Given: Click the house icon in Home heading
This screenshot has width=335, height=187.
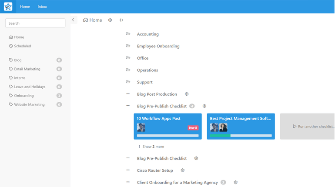Looking at the screenshot, I should click(x=85, y=20).
